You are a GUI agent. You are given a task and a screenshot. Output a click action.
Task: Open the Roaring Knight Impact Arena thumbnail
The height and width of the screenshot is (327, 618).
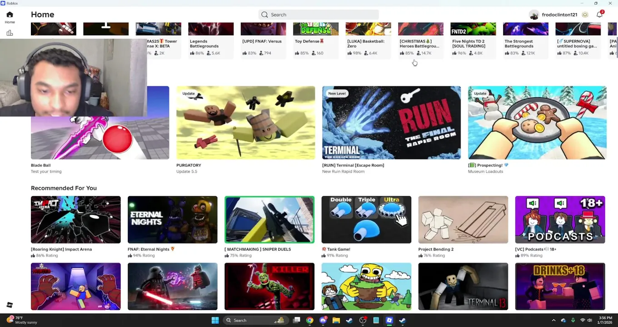pyautogui.click(x=76, y=219)
